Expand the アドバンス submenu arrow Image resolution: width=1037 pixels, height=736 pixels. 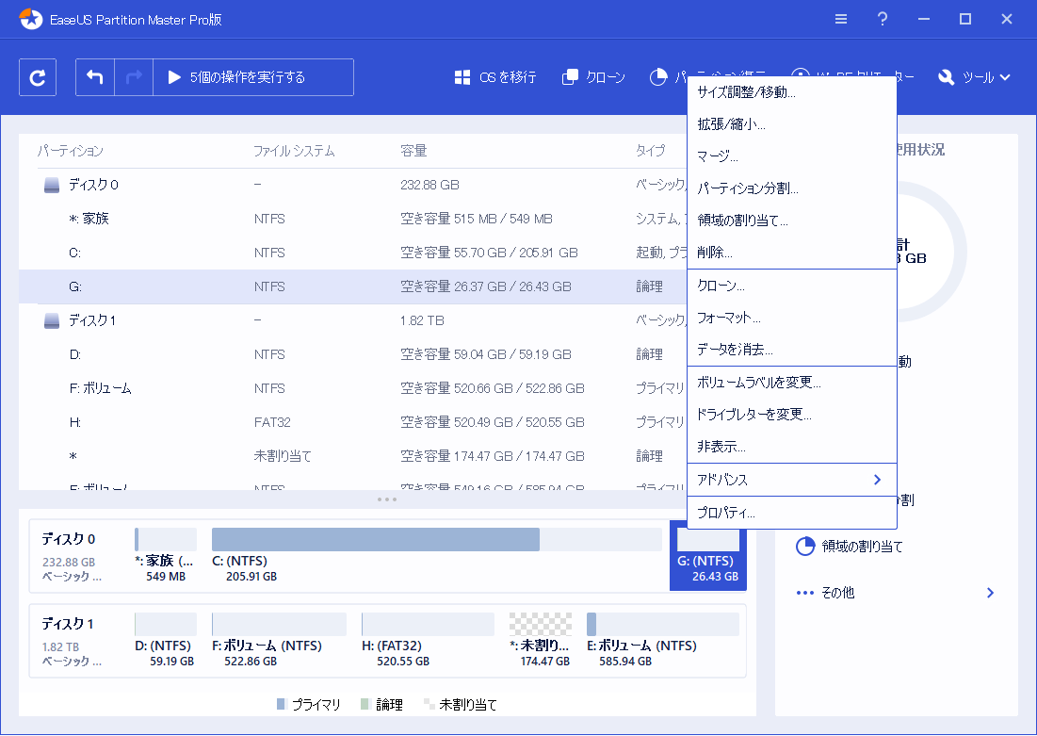(877, 480)
